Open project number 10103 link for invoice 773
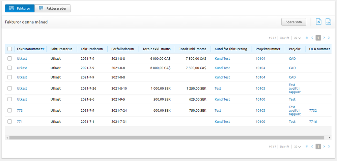Screen dimensions: 337x161 (x=260, y=110)
